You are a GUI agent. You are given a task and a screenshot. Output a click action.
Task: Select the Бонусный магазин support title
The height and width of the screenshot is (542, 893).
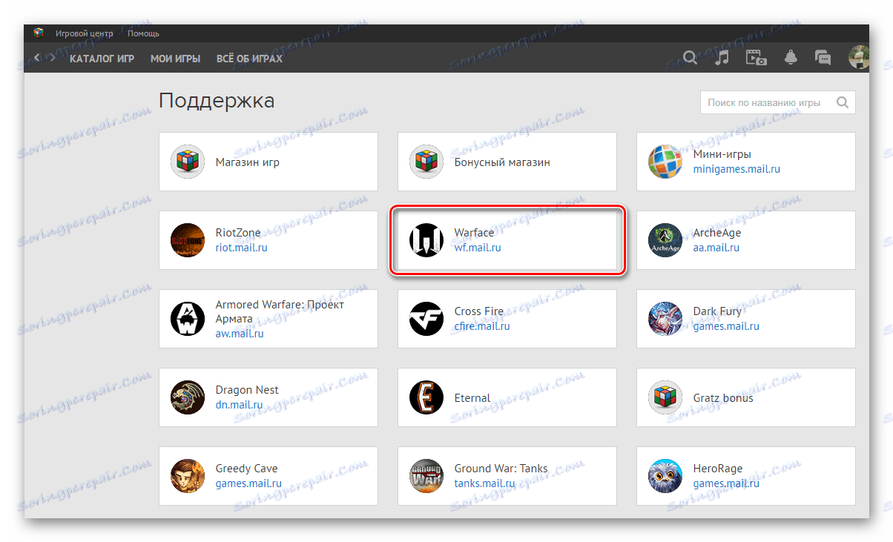502,162
